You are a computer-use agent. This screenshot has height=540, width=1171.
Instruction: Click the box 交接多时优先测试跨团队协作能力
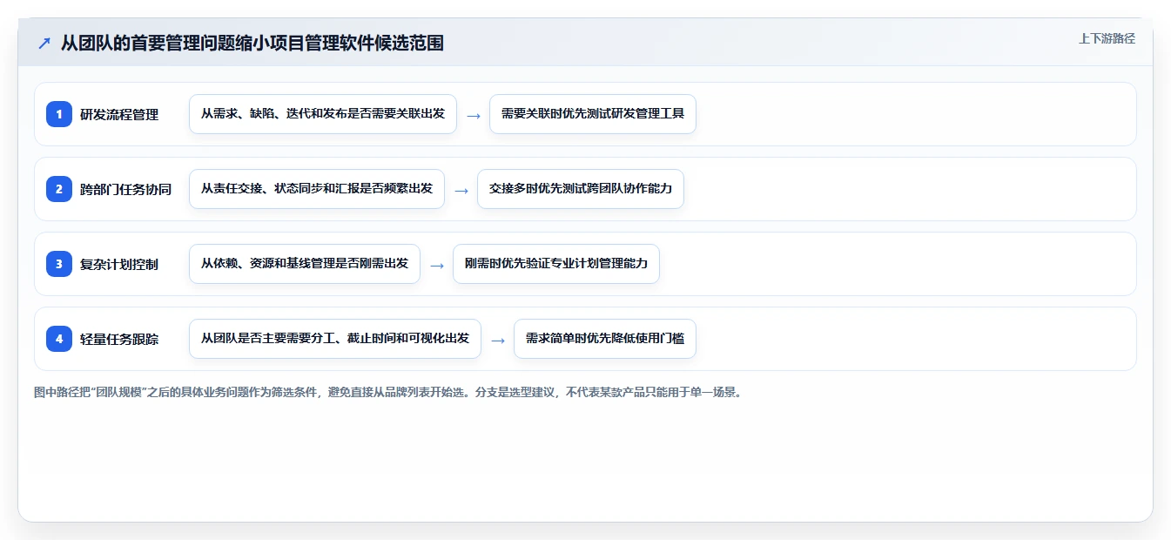581,189
